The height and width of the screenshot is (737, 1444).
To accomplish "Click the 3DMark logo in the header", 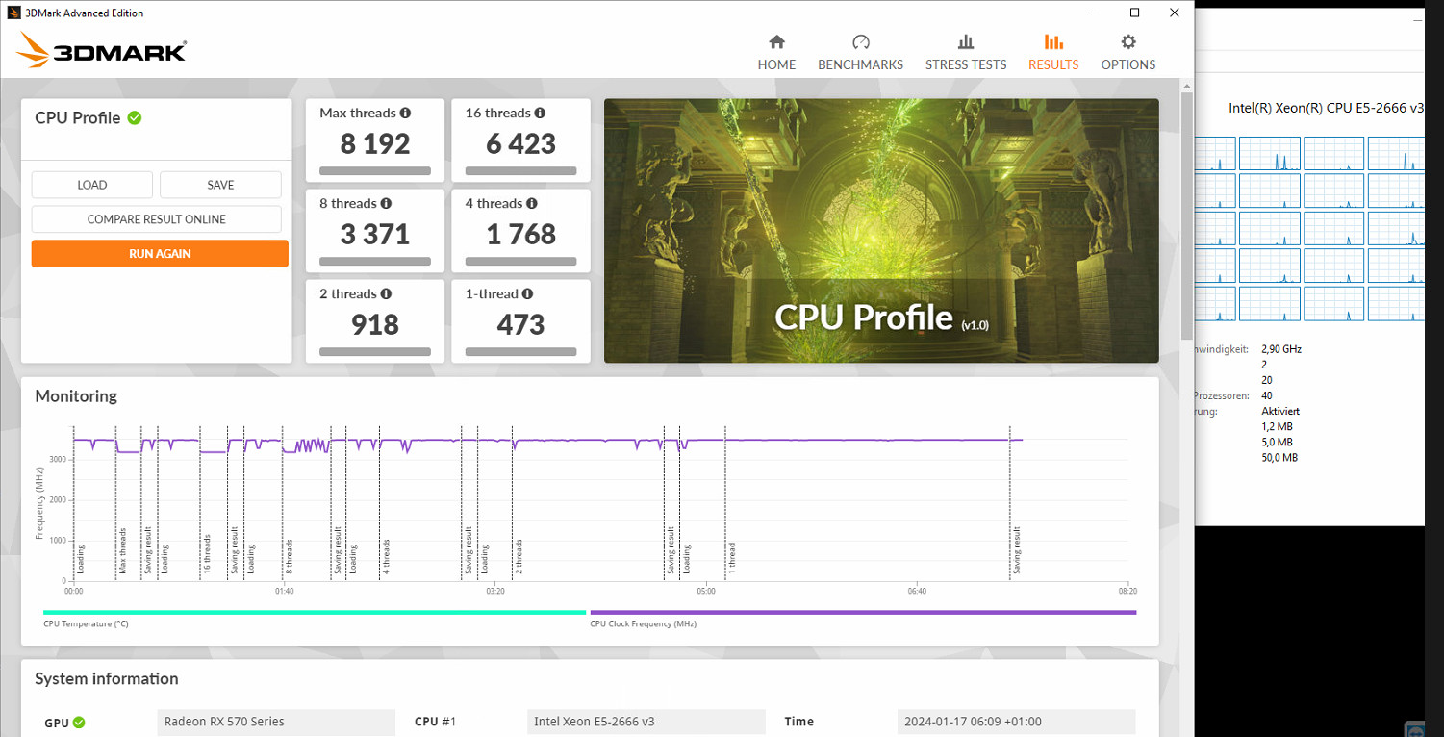I will (101, 50).
